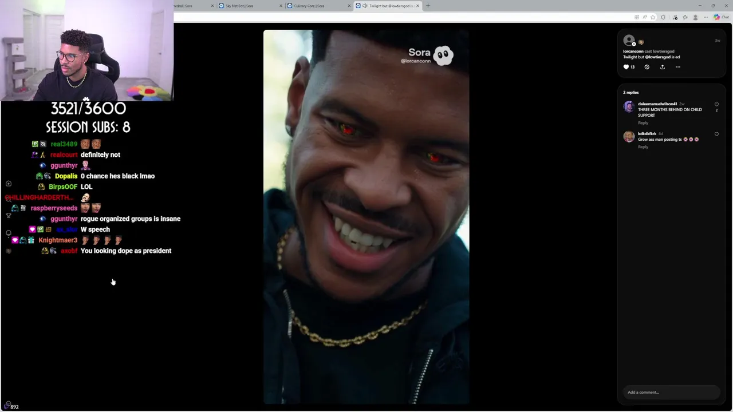The image size is (733, 412).
Task: Like daleemanuelwilson41's comment
Action: pos(716,105)
